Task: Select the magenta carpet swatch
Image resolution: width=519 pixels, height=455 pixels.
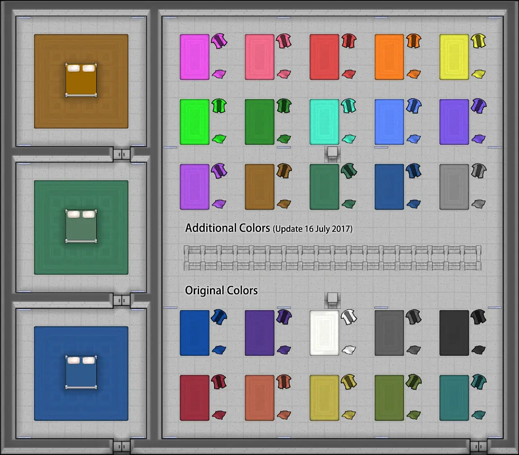Action: [x=195, y=57]
